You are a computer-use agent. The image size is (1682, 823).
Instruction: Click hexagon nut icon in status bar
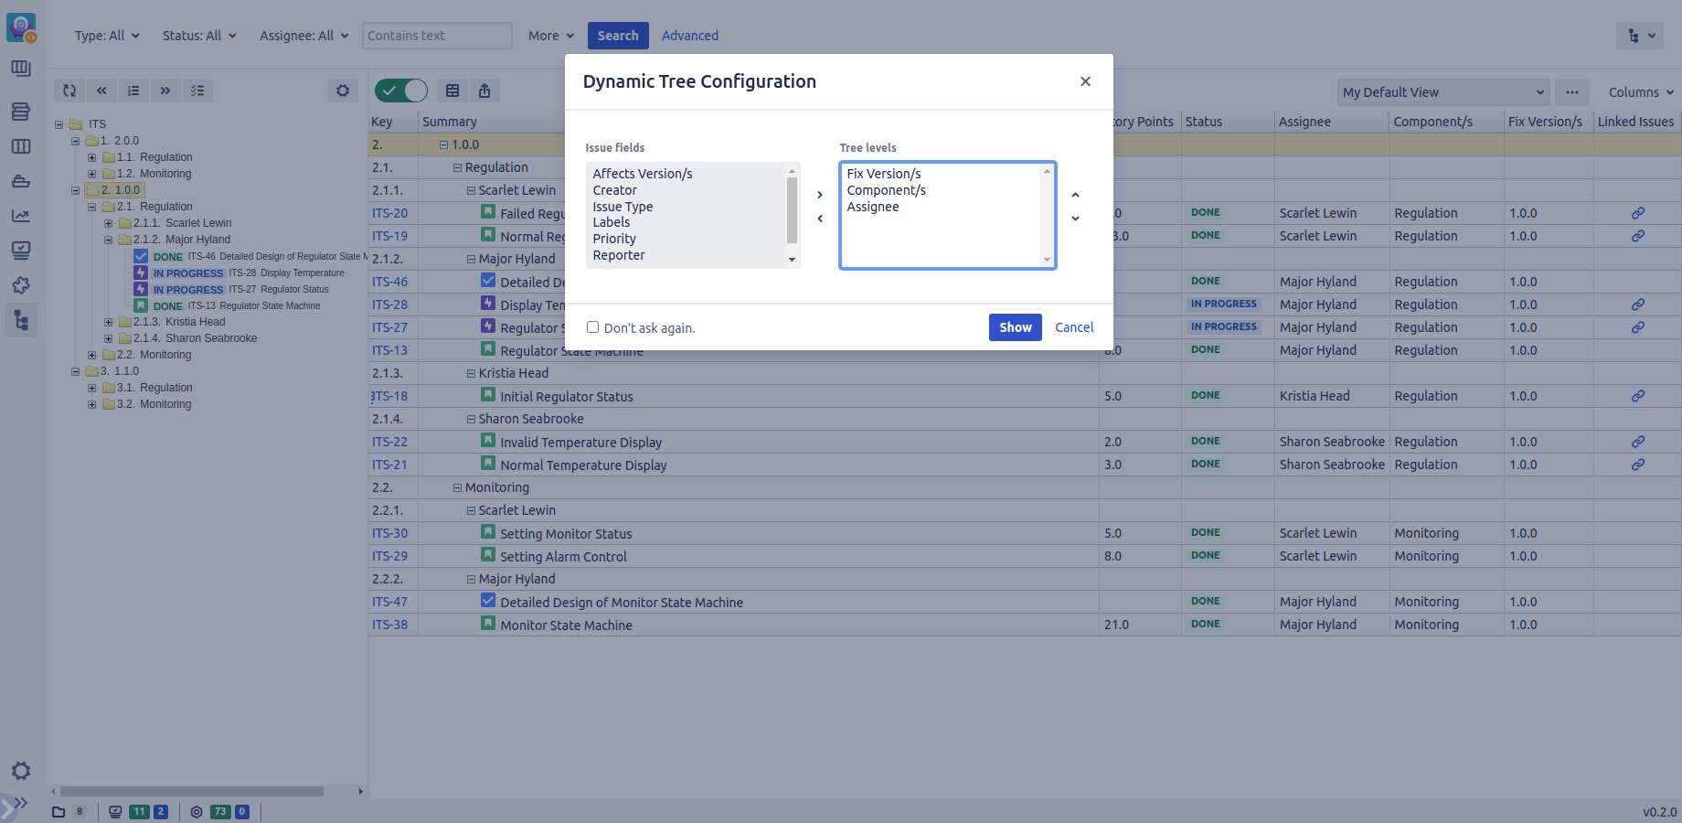[x=197, y=812]
